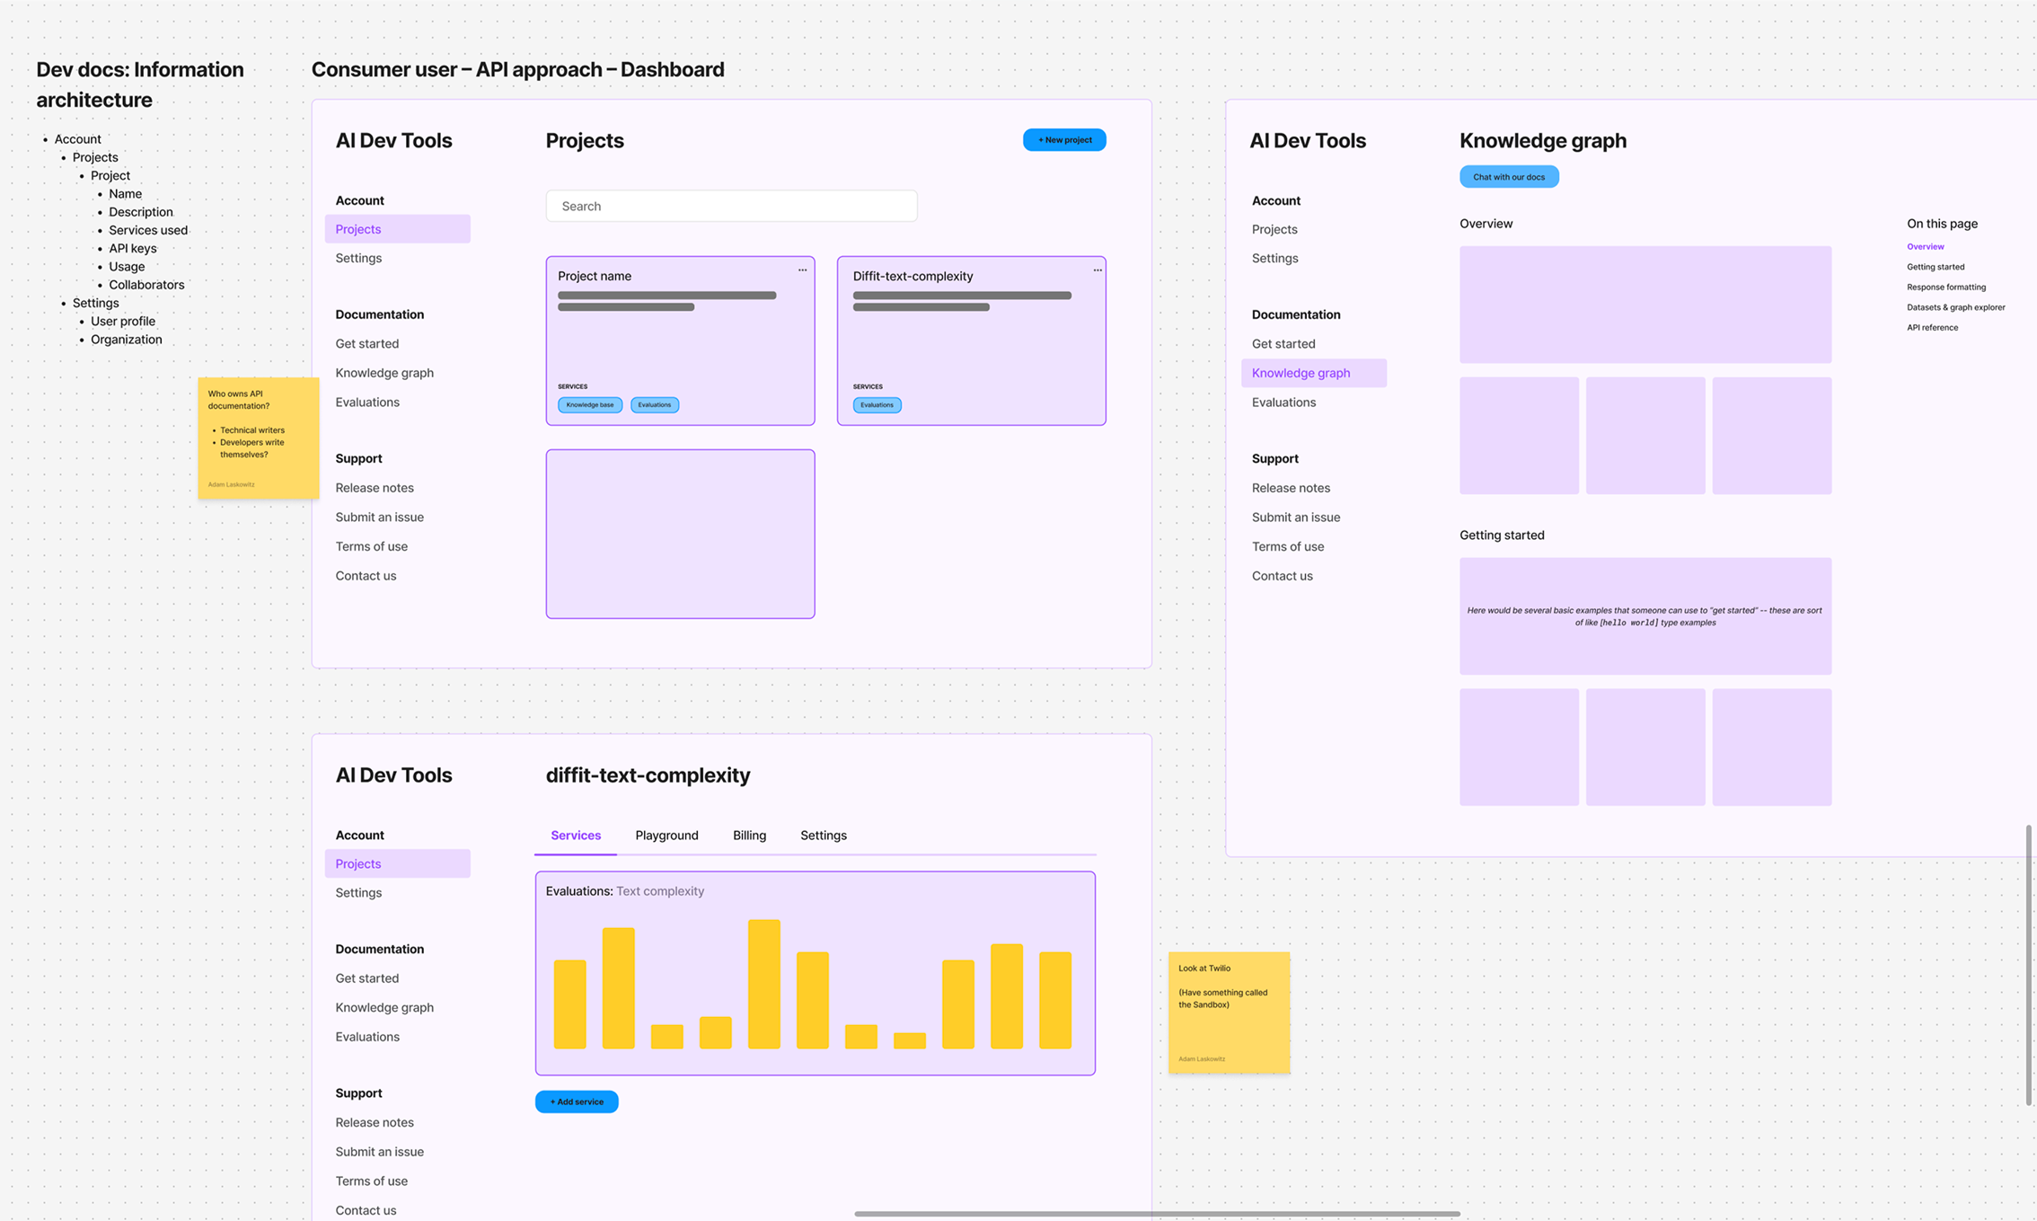Image resolution: width=2037 pixels, height=1221 pixels.
Task: Go to API reference in On this page
Action: [x=1932, y=328]
